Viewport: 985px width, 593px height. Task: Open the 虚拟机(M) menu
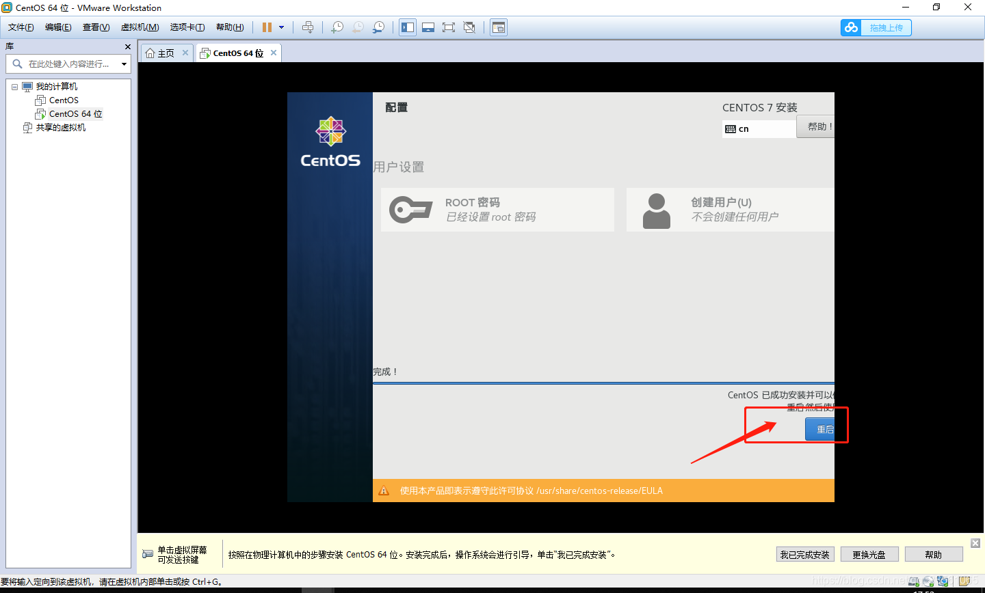(x=140, y=27)
